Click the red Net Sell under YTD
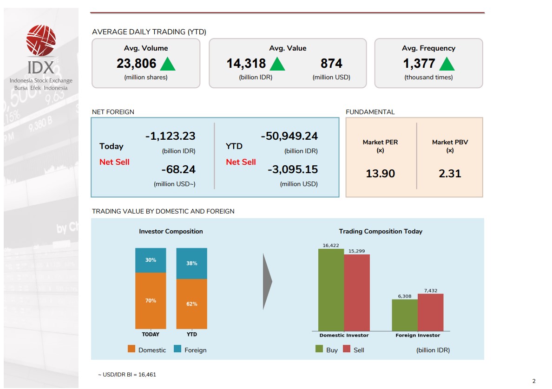Viewport: 552px width, 389px height. click(x=241, y=162)
